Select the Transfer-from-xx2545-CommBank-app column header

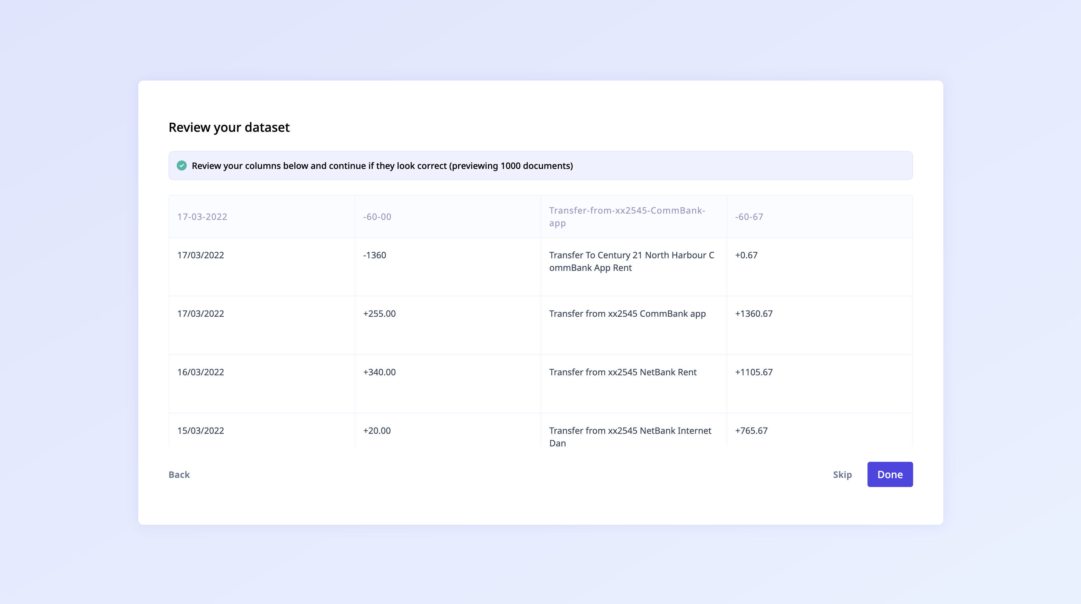tap(627, 216)
